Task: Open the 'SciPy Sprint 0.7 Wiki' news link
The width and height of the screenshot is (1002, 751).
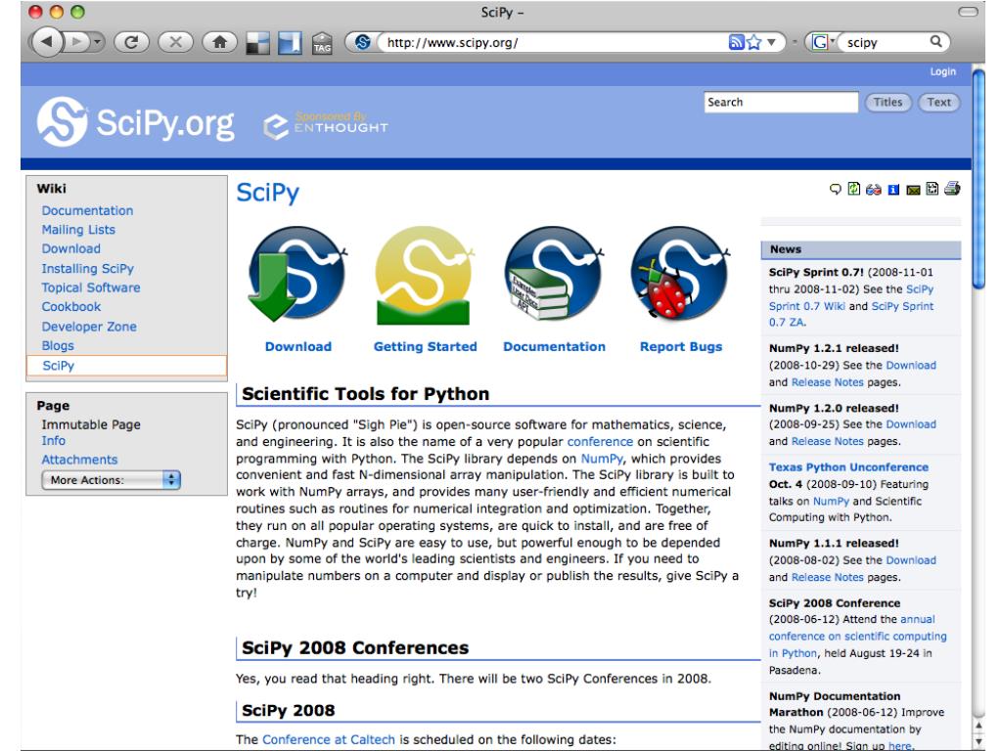Action: pyautogui.click(x=851, y=297)
